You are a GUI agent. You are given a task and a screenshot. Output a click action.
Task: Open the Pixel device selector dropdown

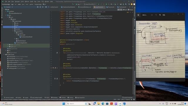tap(90, 4)
